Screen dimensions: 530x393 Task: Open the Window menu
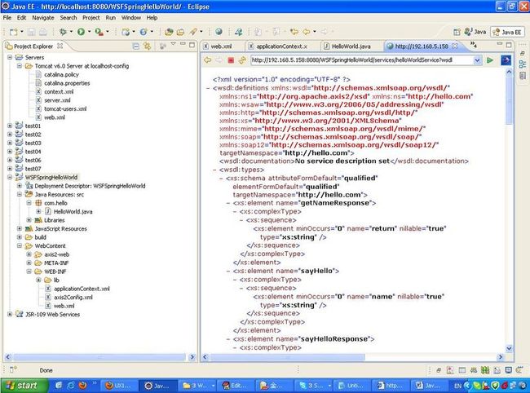point(130,18)
